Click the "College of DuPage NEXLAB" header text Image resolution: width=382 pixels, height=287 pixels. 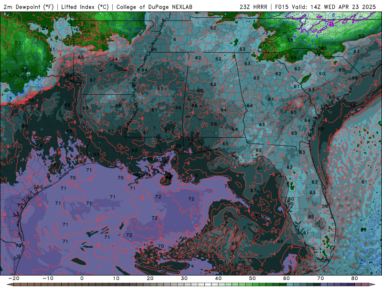(x=154, y=7)
